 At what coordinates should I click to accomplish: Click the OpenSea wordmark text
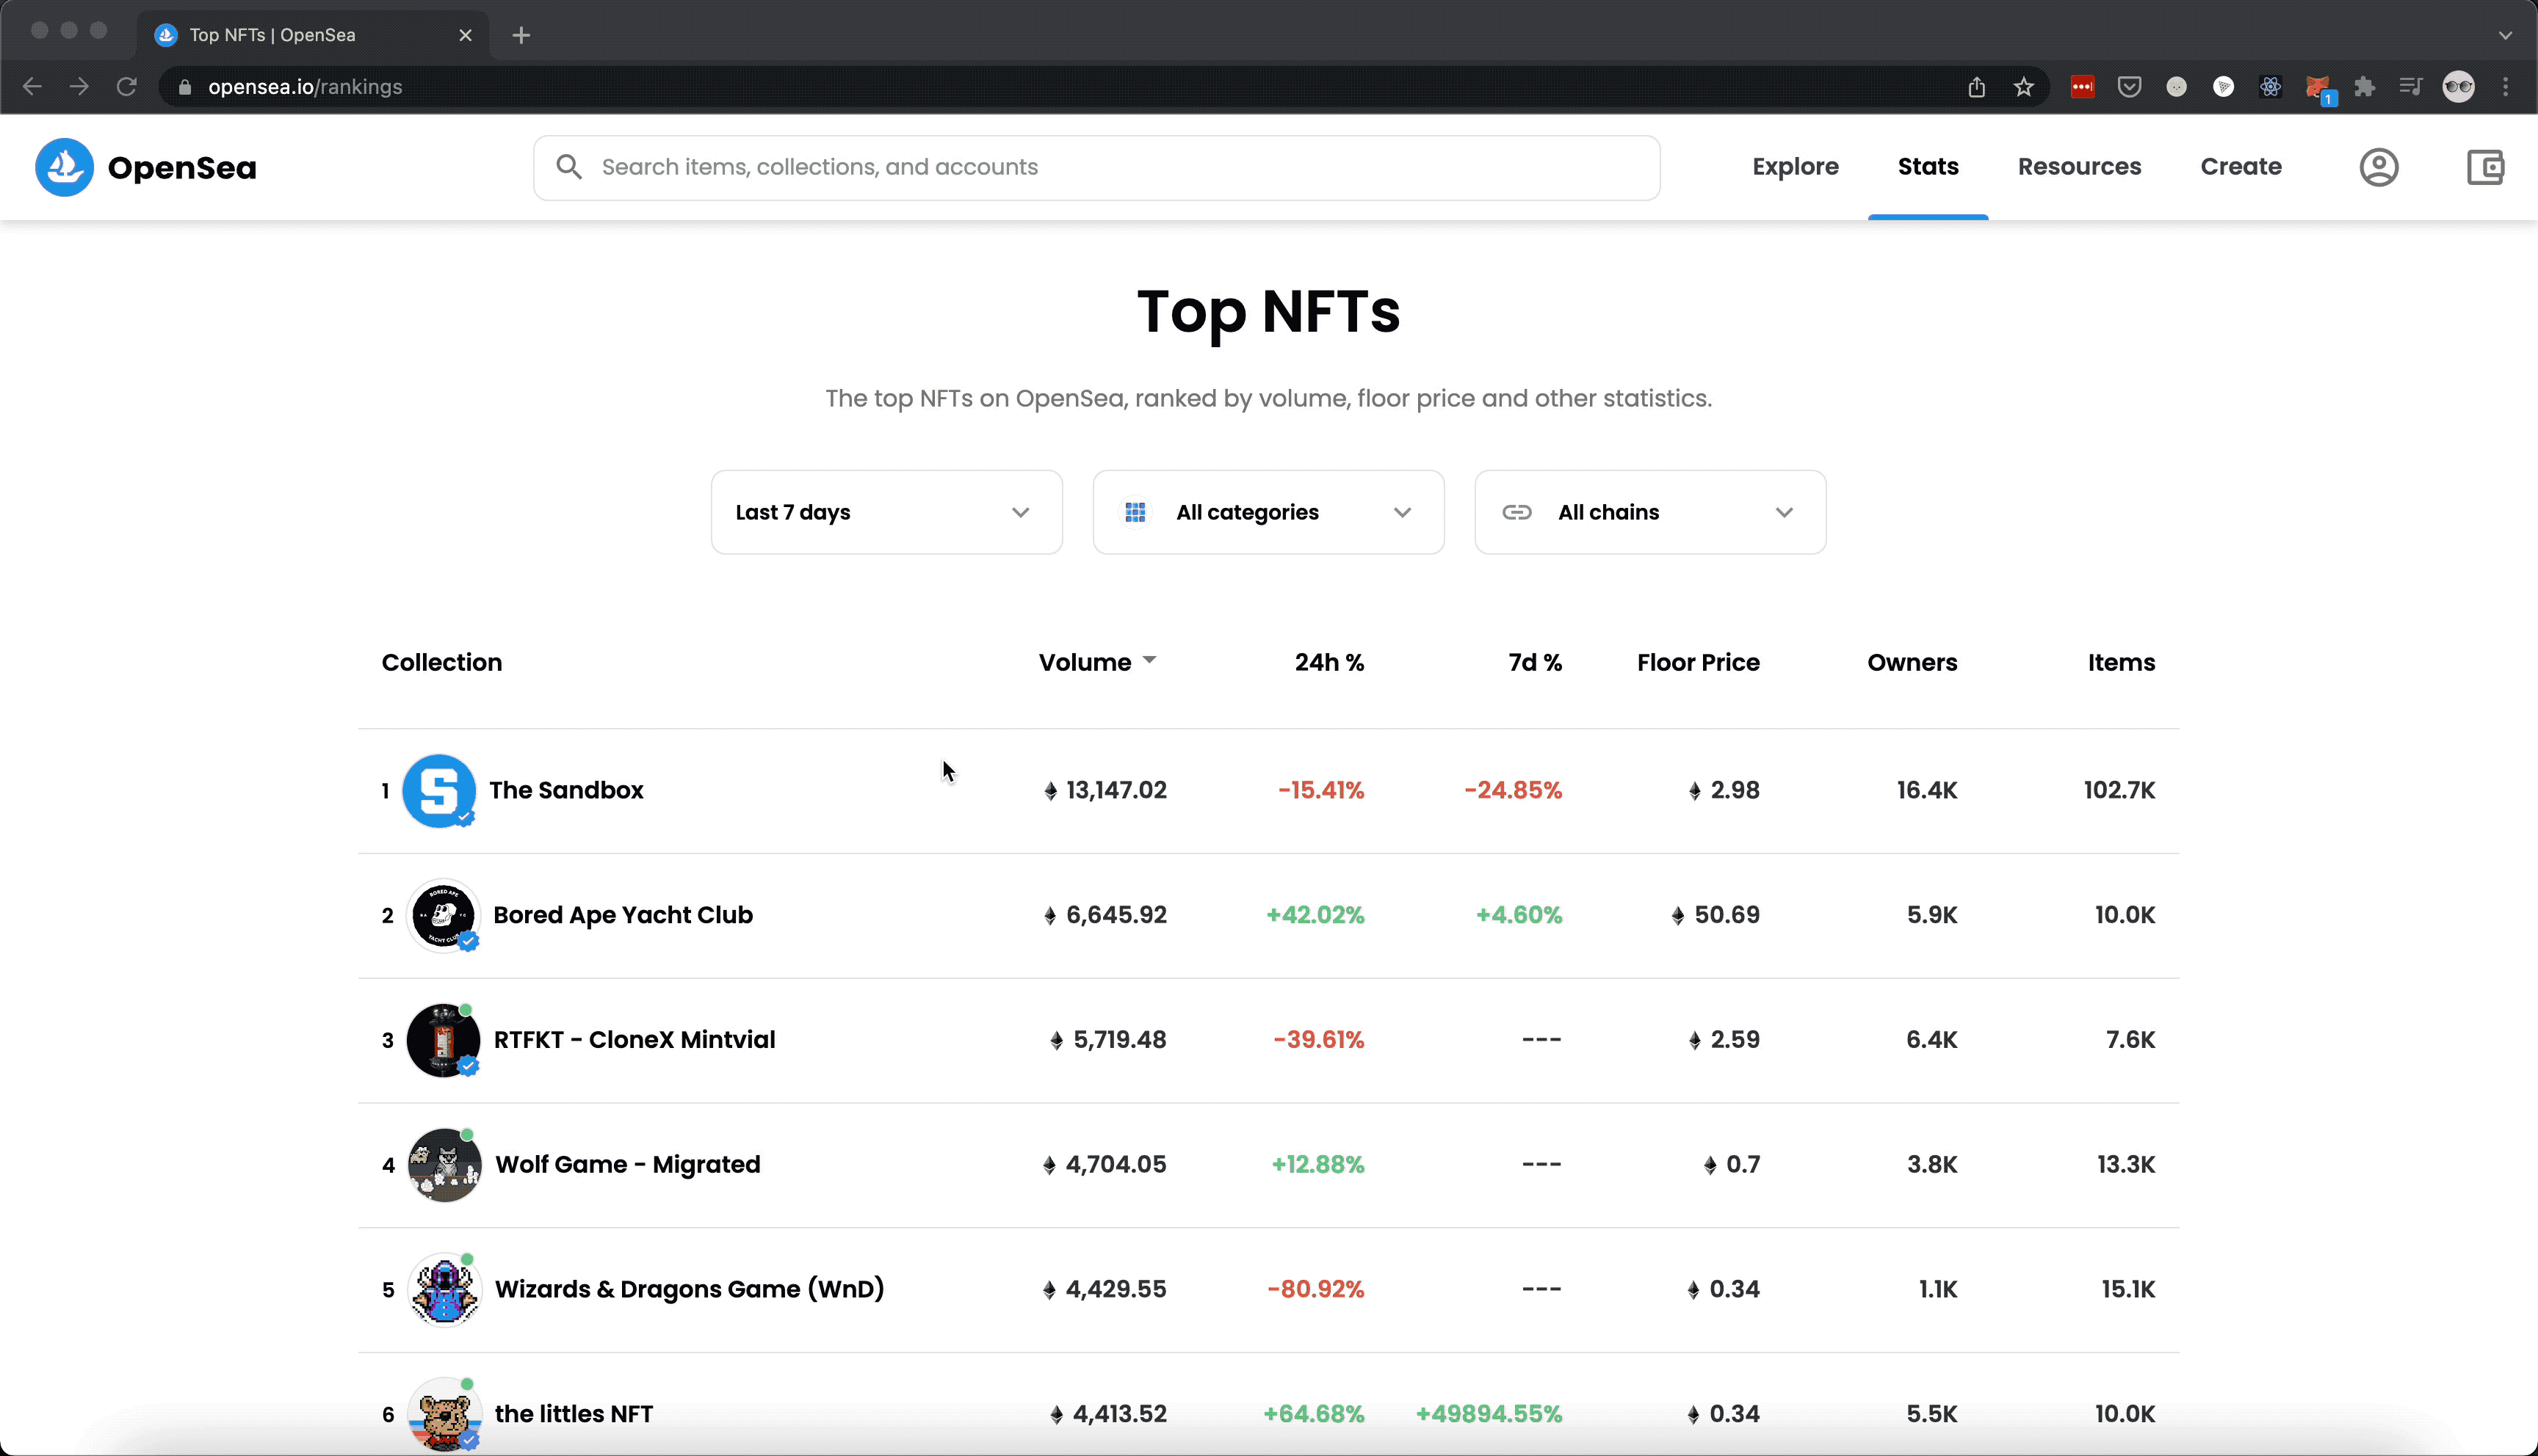tap(182, 168)
